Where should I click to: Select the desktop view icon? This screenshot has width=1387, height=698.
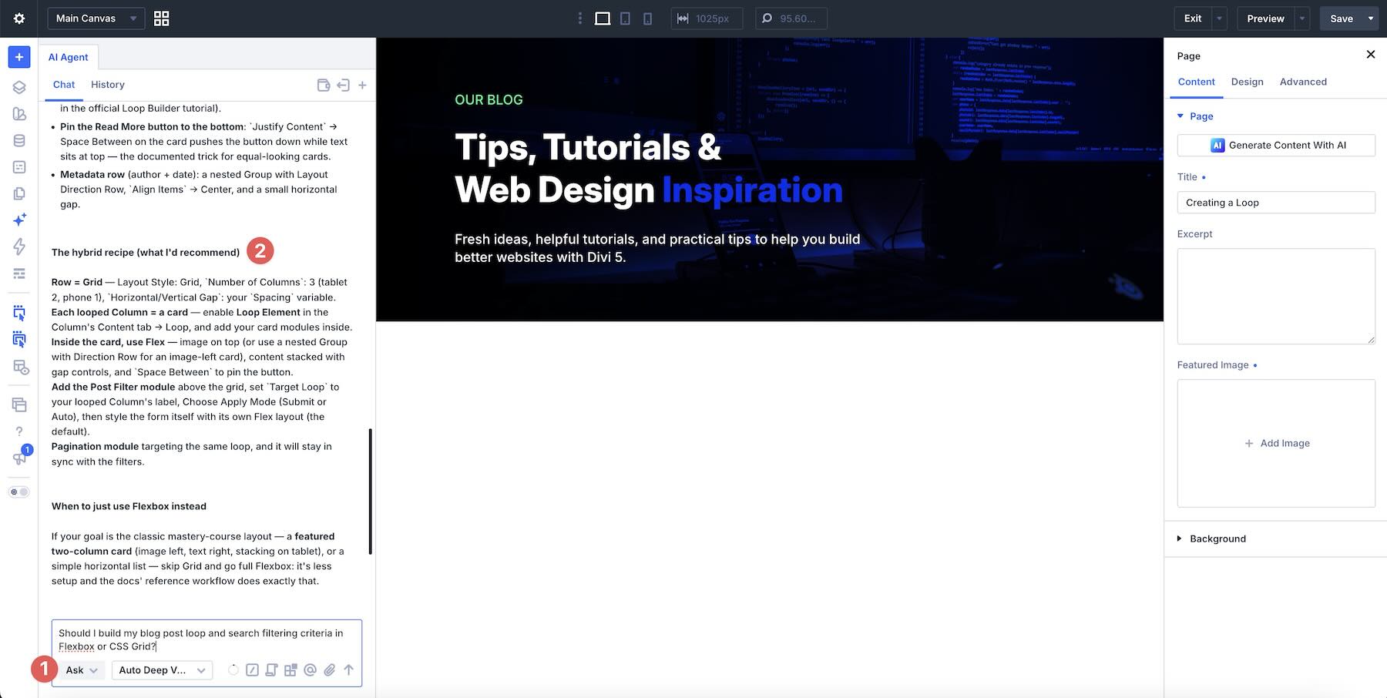pyautogui.click(x=603, y=18)
